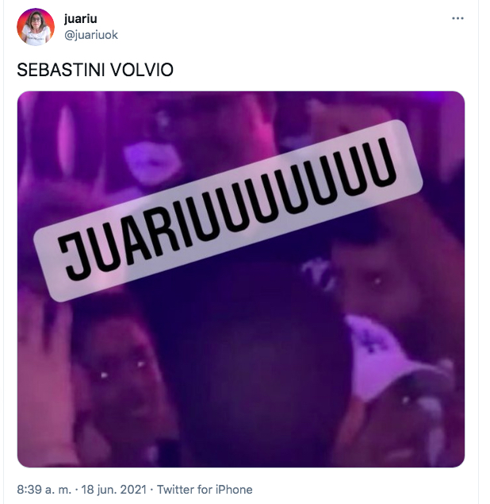
Task: Open the three-dot more options menu
Action: [457, 18]
